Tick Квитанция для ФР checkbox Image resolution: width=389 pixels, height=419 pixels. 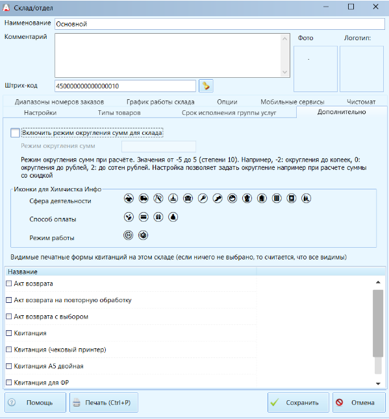pos(9,383)
